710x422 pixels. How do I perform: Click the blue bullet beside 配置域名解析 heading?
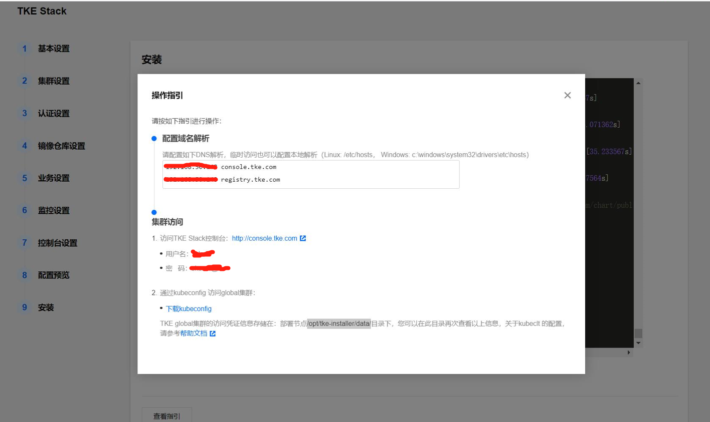click(x=154, y=139)
